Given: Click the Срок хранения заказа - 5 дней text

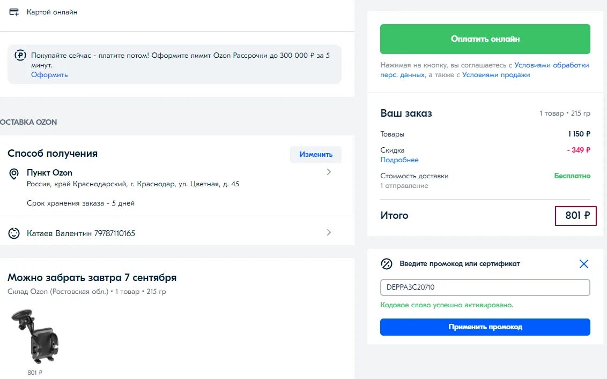Looking at the screenshot, I should tap(80, 203).
